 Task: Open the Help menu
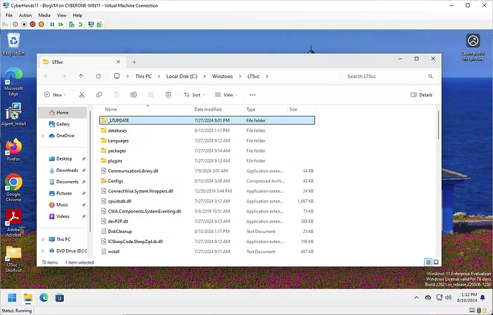[77, 15]
